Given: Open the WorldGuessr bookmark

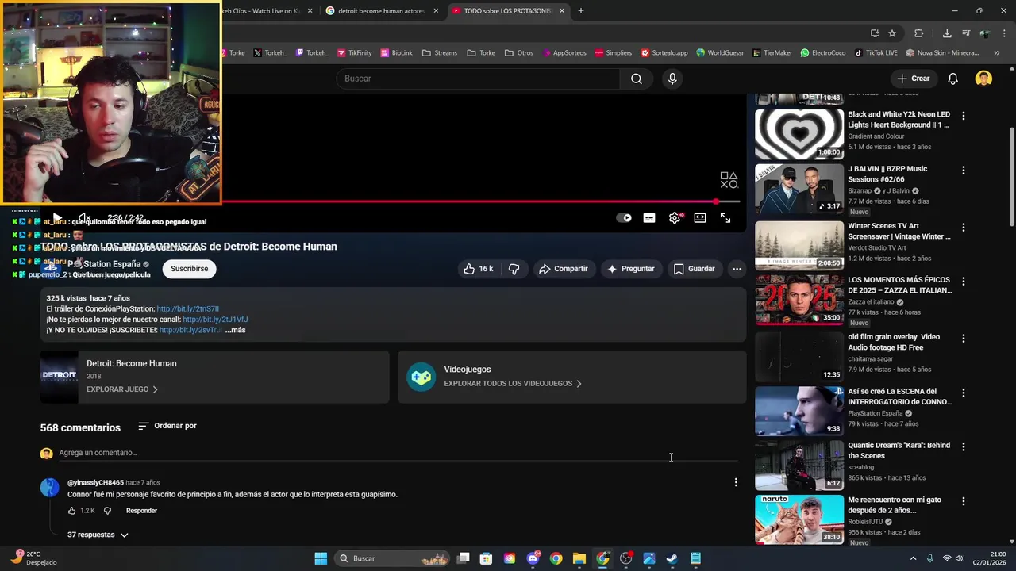Looking at the screenshot, I should tap(720, 53).
